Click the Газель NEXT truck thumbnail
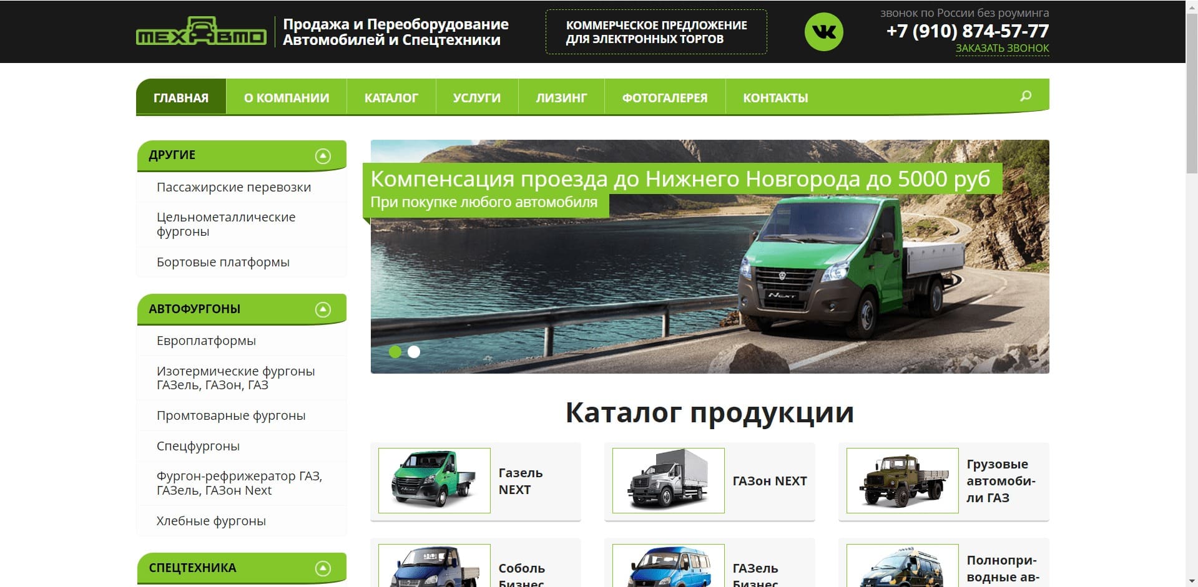 [x=435, y=480]
